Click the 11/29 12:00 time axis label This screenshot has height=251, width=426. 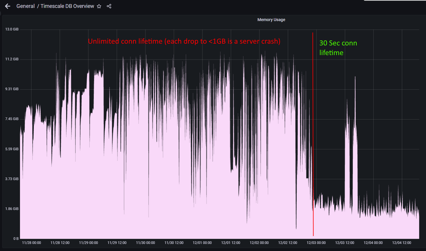(x=117, y=243)
